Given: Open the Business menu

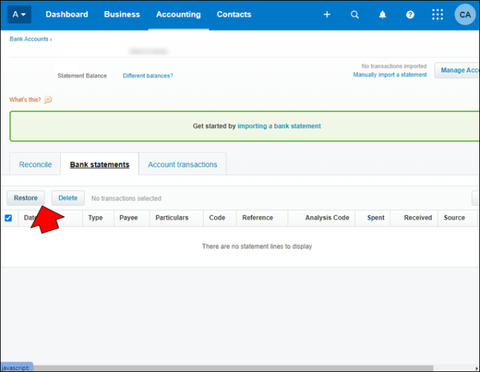Looking at the screenshot, I should click(x=122, y=15).
